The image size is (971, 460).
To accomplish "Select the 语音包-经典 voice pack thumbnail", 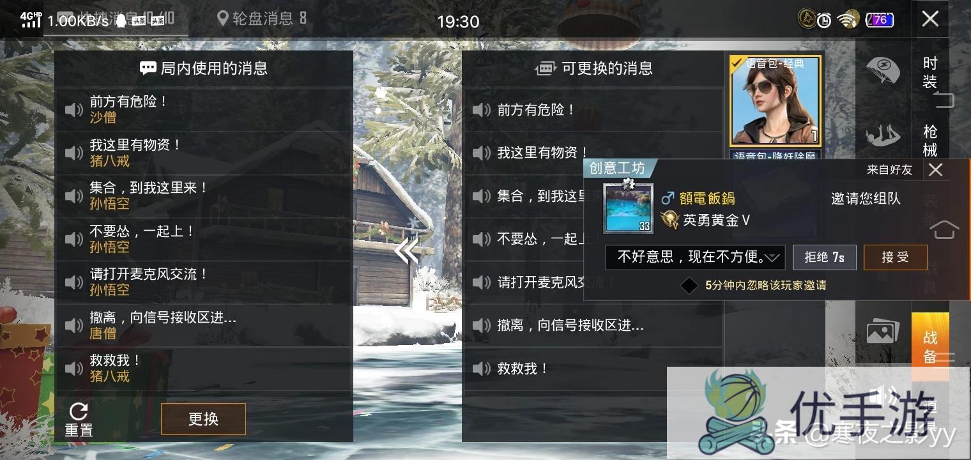I will pos(775,101).
